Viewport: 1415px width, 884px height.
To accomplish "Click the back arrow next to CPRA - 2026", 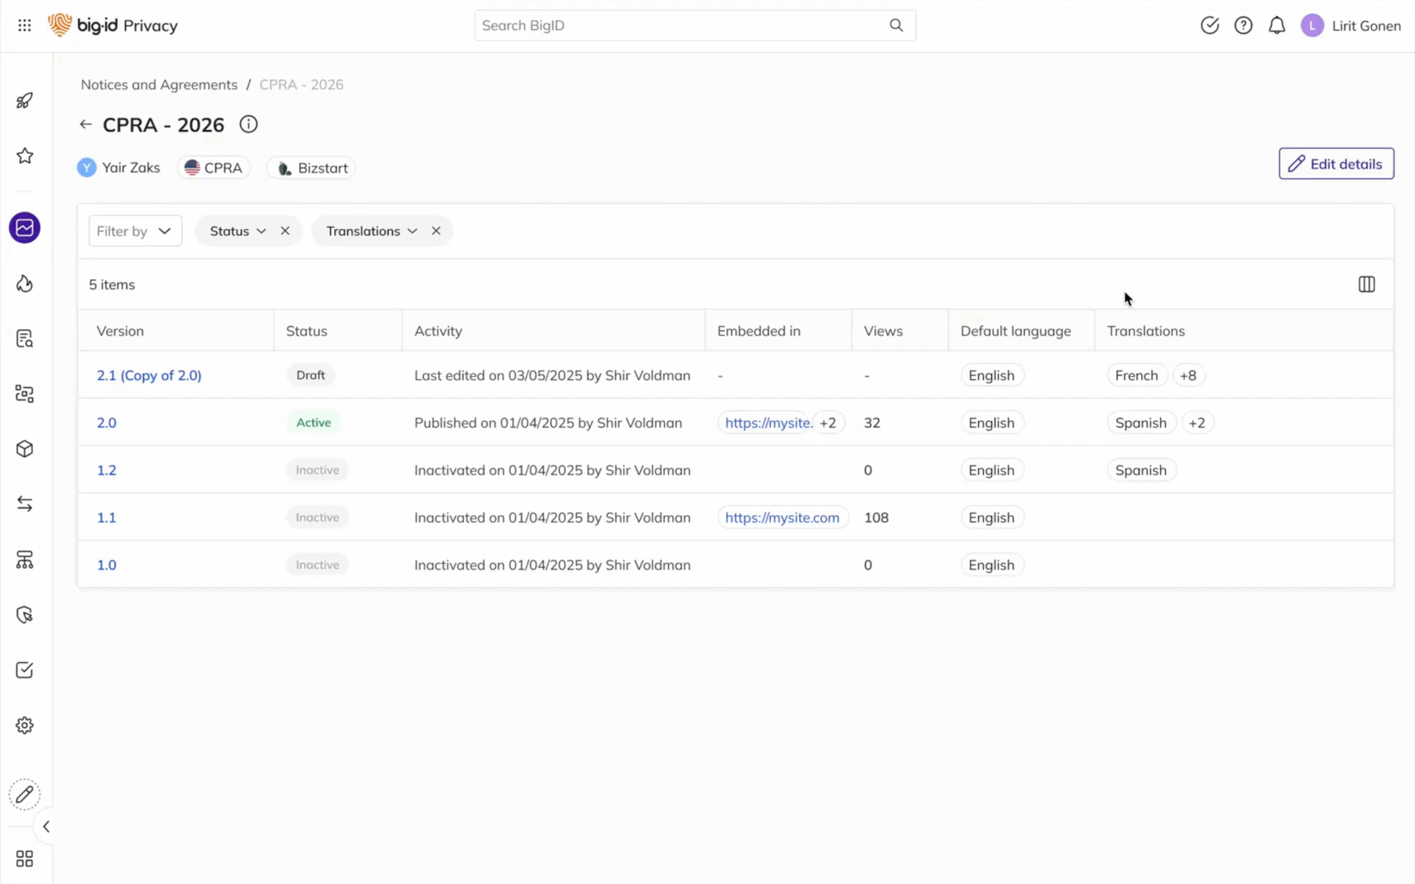I will pyautogui.click(x=85, y=124).
